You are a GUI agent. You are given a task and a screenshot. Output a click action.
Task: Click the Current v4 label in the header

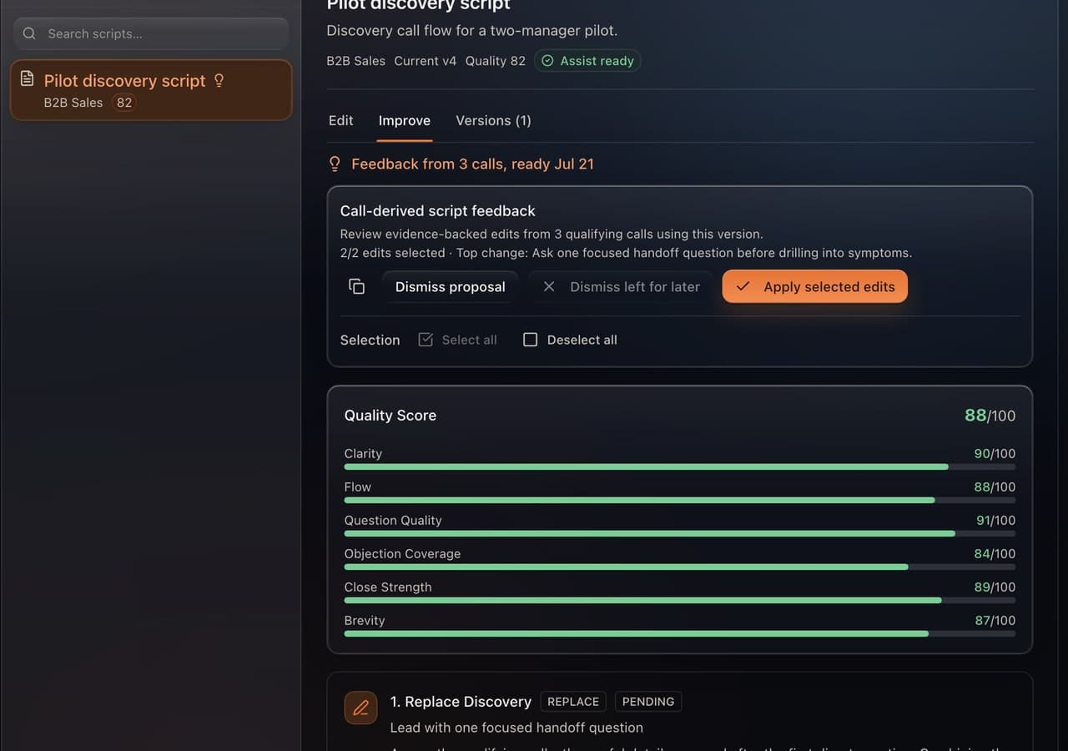click(x=426, y=61)
